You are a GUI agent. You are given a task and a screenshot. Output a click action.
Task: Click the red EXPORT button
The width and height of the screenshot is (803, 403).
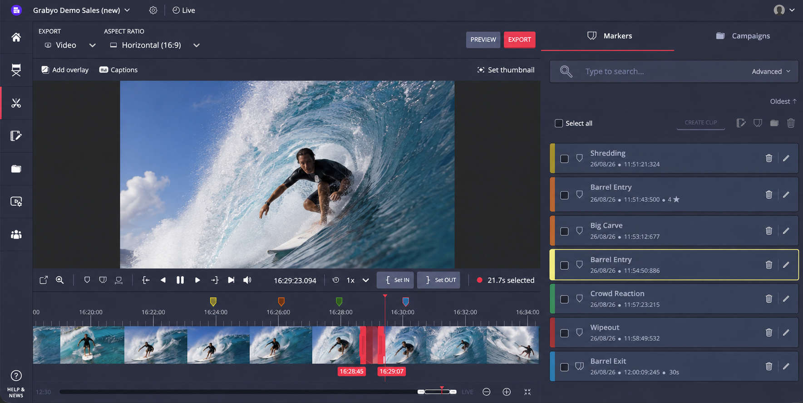(x=519, y=39)
